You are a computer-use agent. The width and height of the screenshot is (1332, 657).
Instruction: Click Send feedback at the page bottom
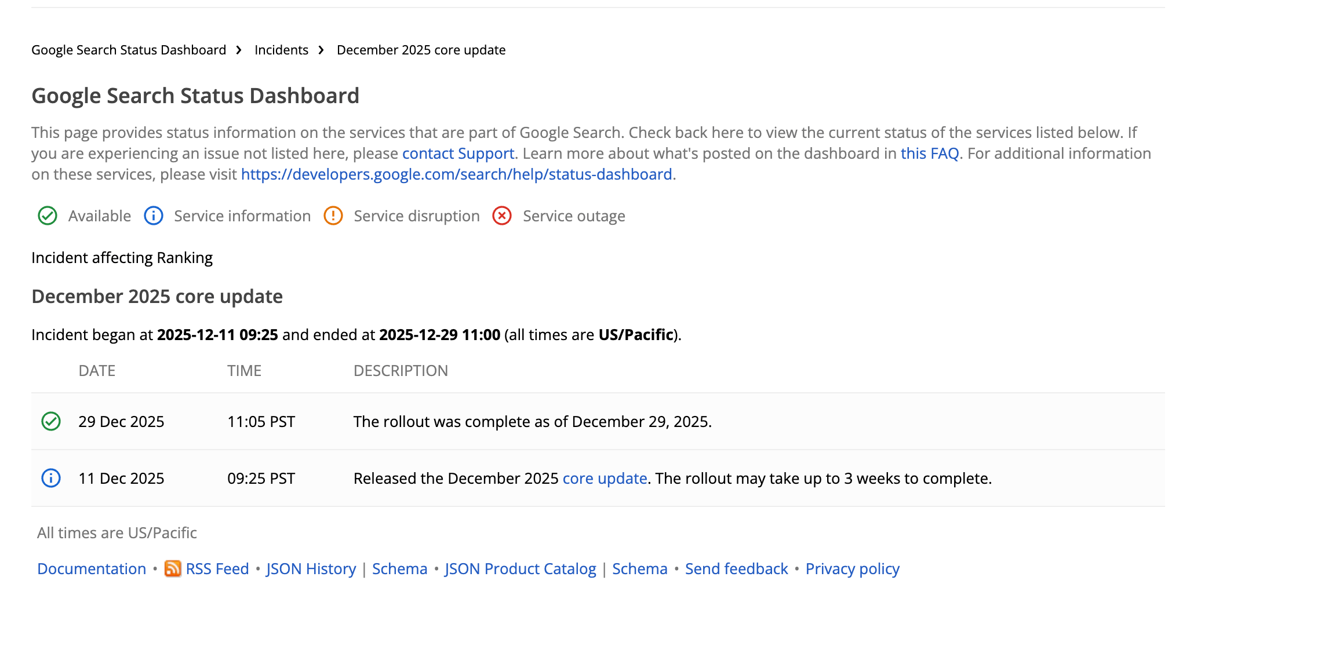pos(736,568)
